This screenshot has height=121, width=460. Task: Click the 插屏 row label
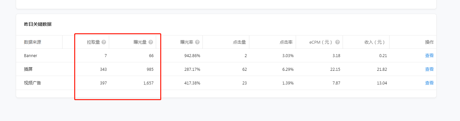(x=28, y=69)
